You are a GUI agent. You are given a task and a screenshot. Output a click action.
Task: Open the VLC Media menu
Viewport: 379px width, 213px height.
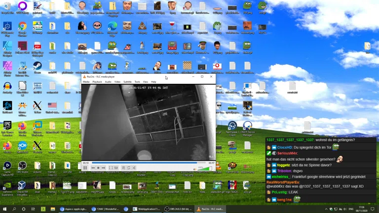coord(86,82)
